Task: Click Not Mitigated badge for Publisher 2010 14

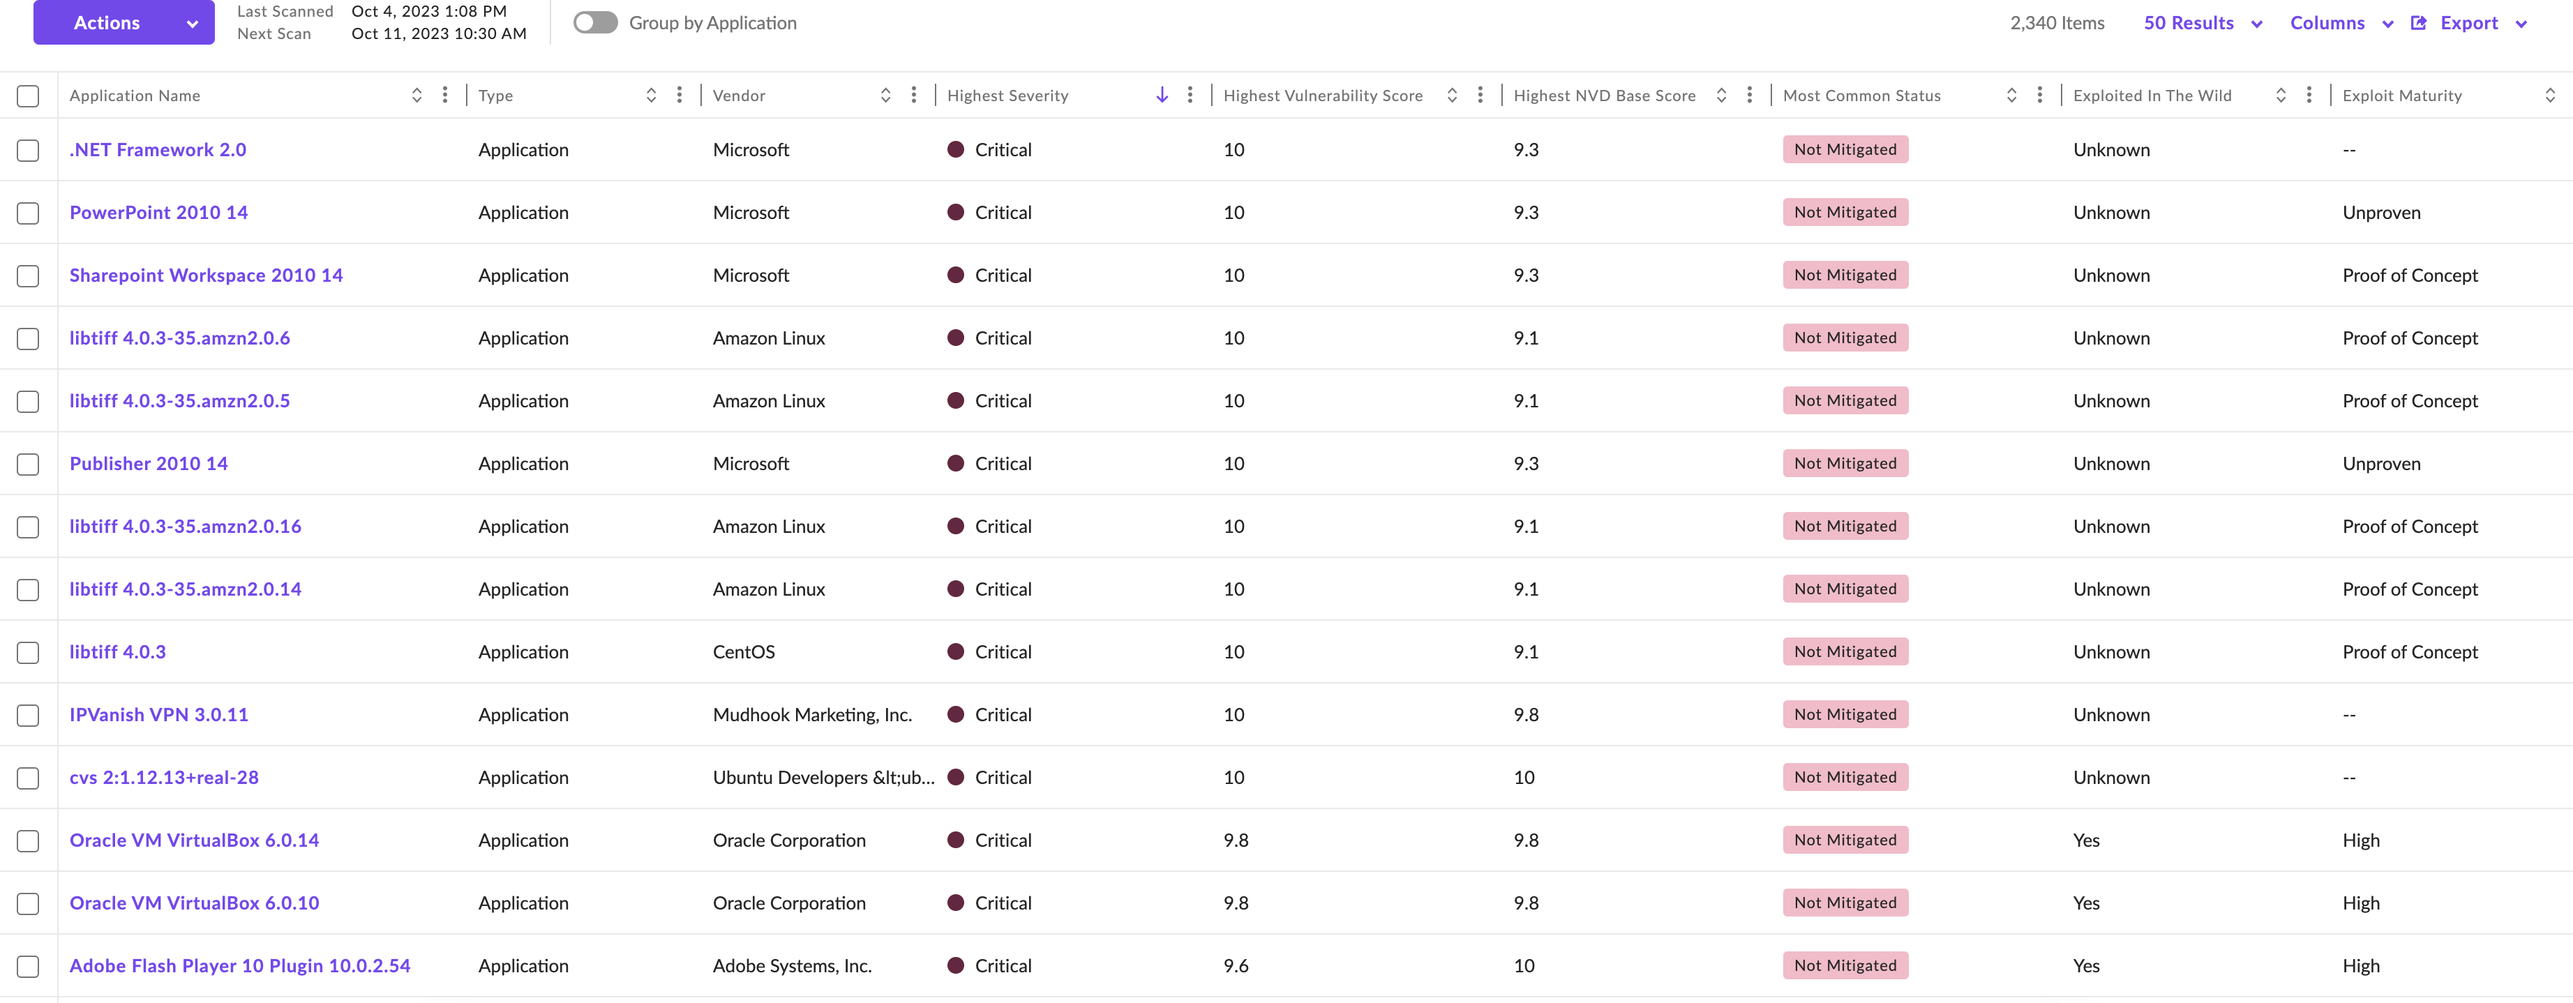Action: point(1845,464)
